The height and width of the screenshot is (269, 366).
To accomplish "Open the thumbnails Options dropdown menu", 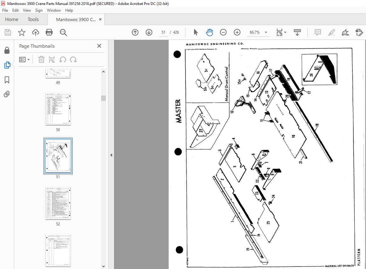I will 25,60.
